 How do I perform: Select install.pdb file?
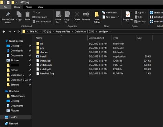click(x=46, y=69)
